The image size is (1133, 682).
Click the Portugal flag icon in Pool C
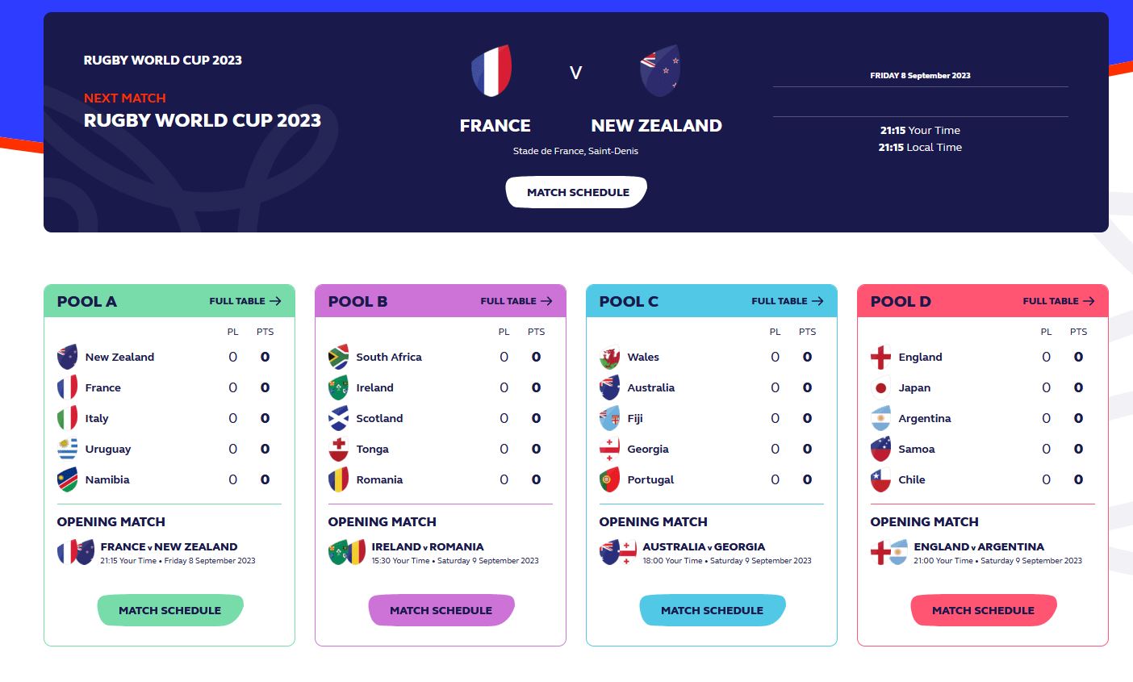click(x=609, y=479)
